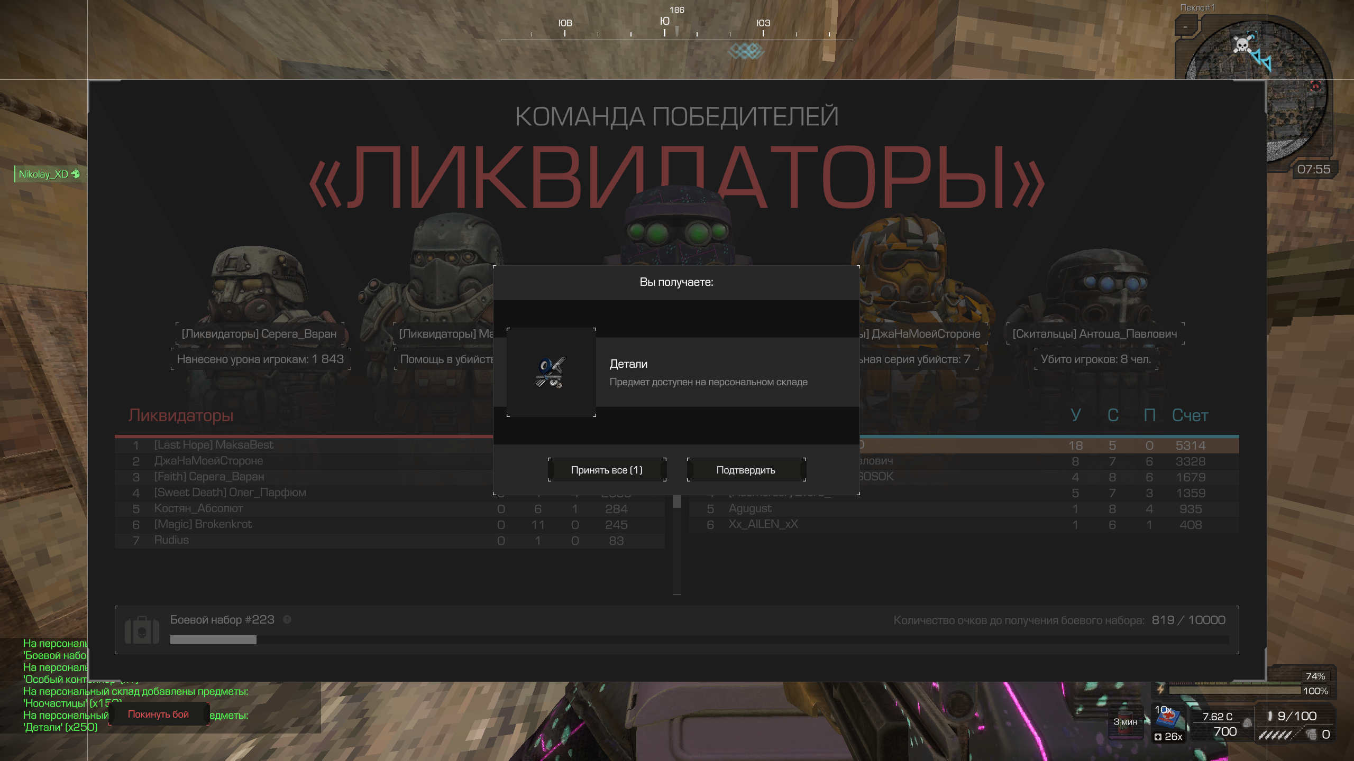Click chat line 'Детали' (x250)

click(60, 727)
